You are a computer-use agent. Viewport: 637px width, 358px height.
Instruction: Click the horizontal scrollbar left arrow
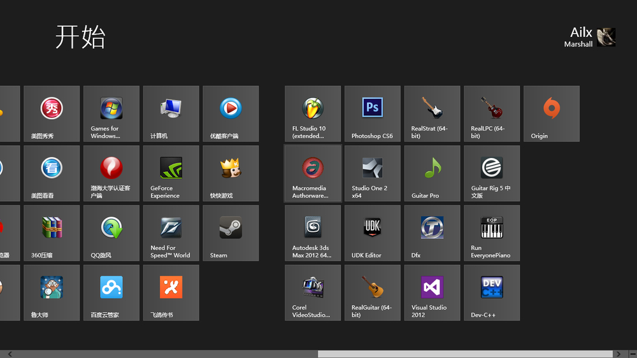click(x=10, y=354)
